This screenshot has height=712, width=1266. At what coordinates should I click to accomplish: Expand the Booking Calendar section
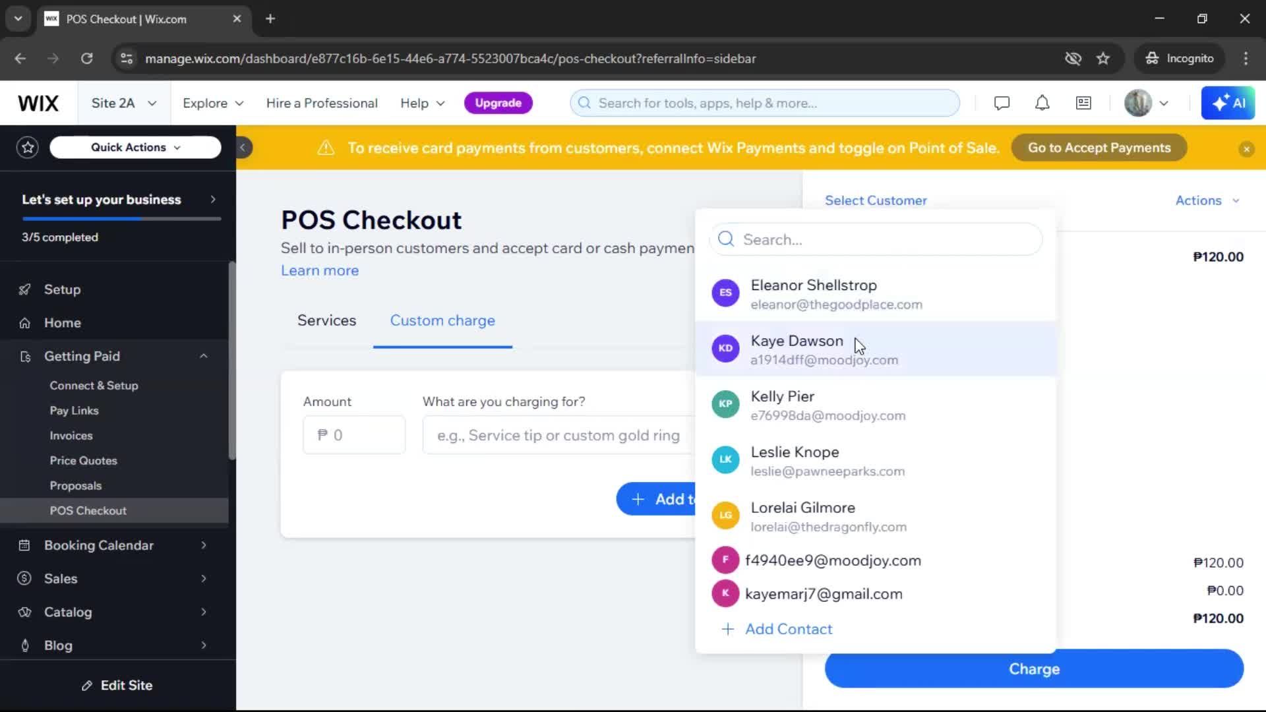tap(204, 546)
